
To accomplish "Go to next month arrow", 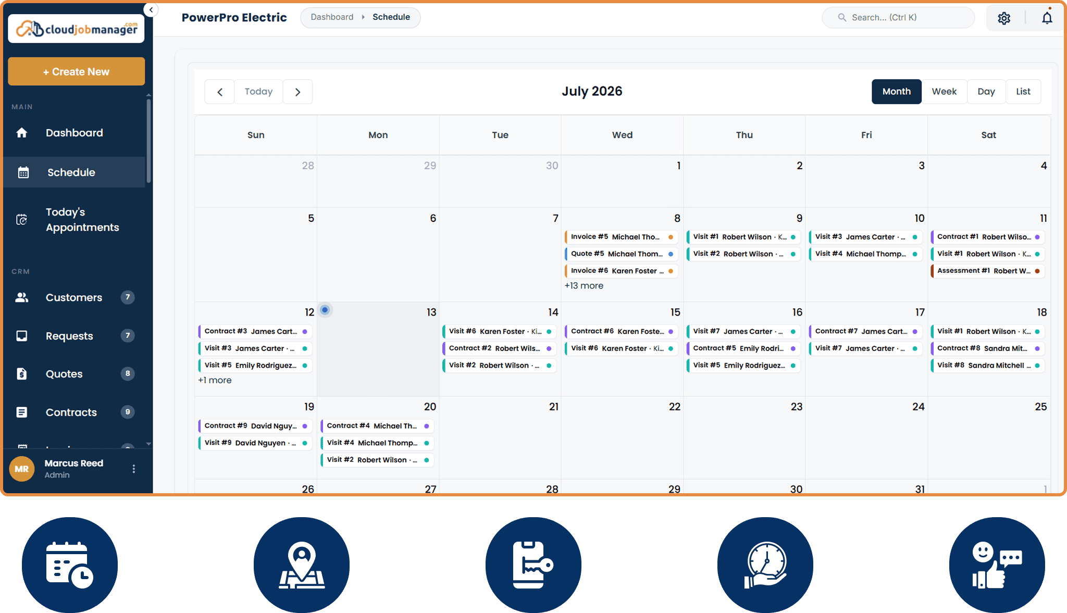I will [x=297, y=92].
